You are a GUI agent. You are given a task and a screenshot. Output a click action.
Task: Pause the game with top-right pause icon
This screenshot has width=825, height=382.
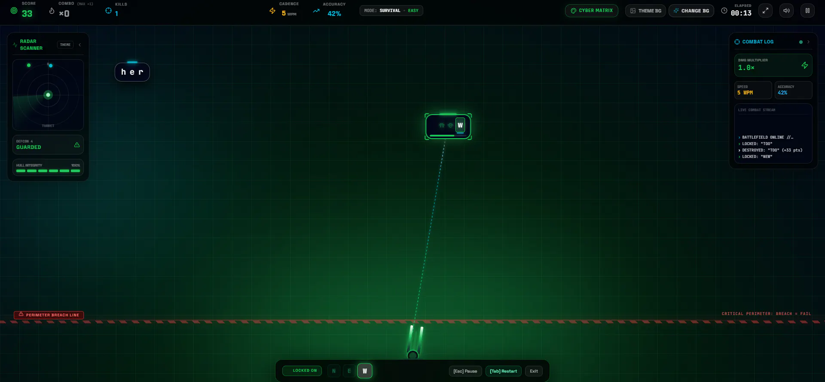click(807, 11)
